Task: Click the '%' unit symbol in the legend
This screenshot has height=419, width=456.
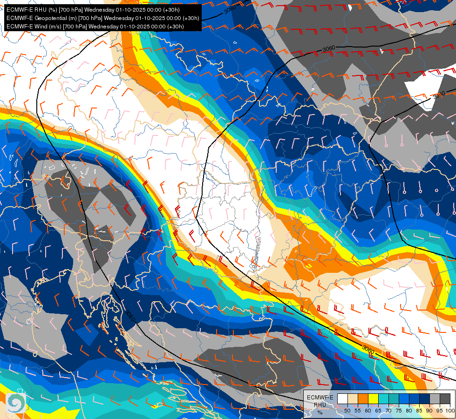Action: [x=320, y=412]
